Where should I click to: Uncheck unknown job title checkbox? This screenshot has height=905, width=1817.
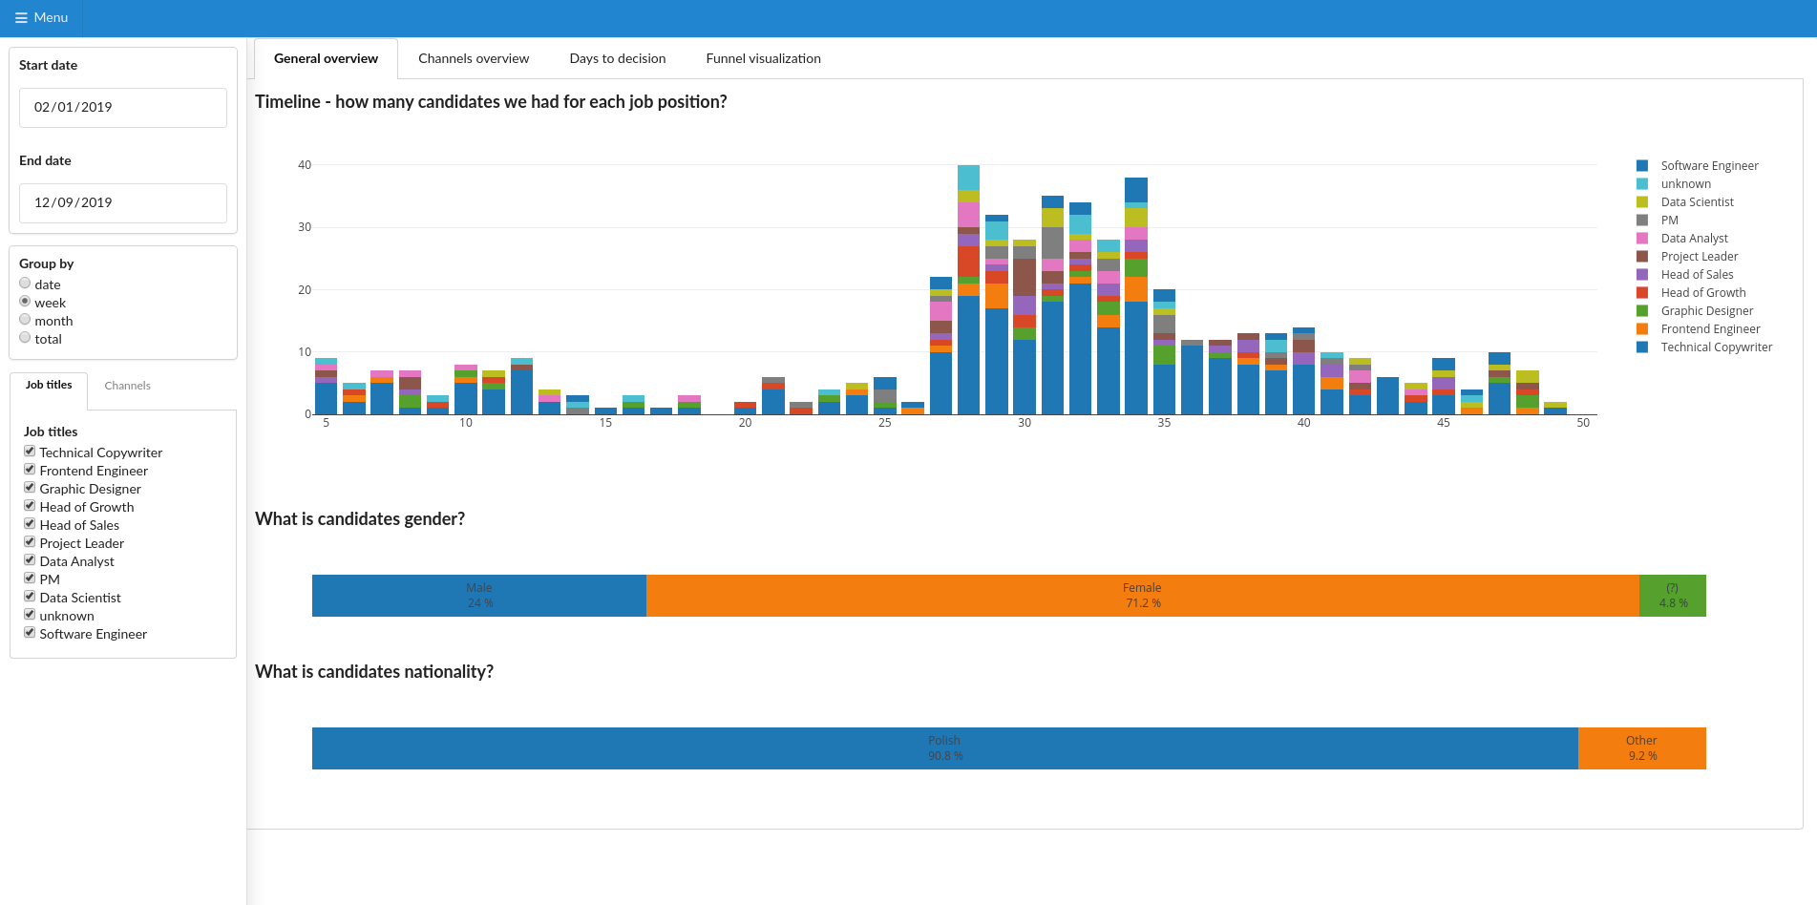(x=30, y=615)
